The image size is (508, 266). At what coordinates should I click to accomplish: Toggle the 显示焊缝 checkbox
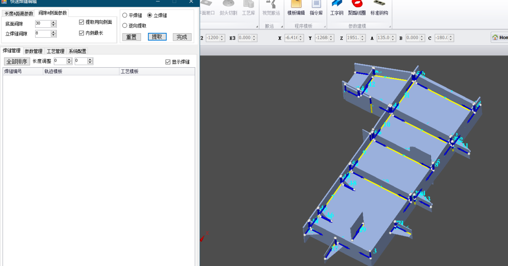tap(168, 62)
